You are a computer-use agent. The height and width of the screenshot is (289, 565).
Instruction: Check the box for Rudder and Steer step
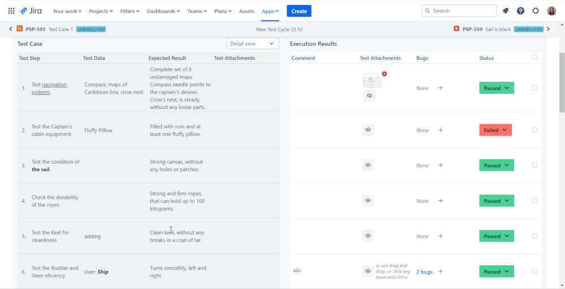tap(534, 272)
